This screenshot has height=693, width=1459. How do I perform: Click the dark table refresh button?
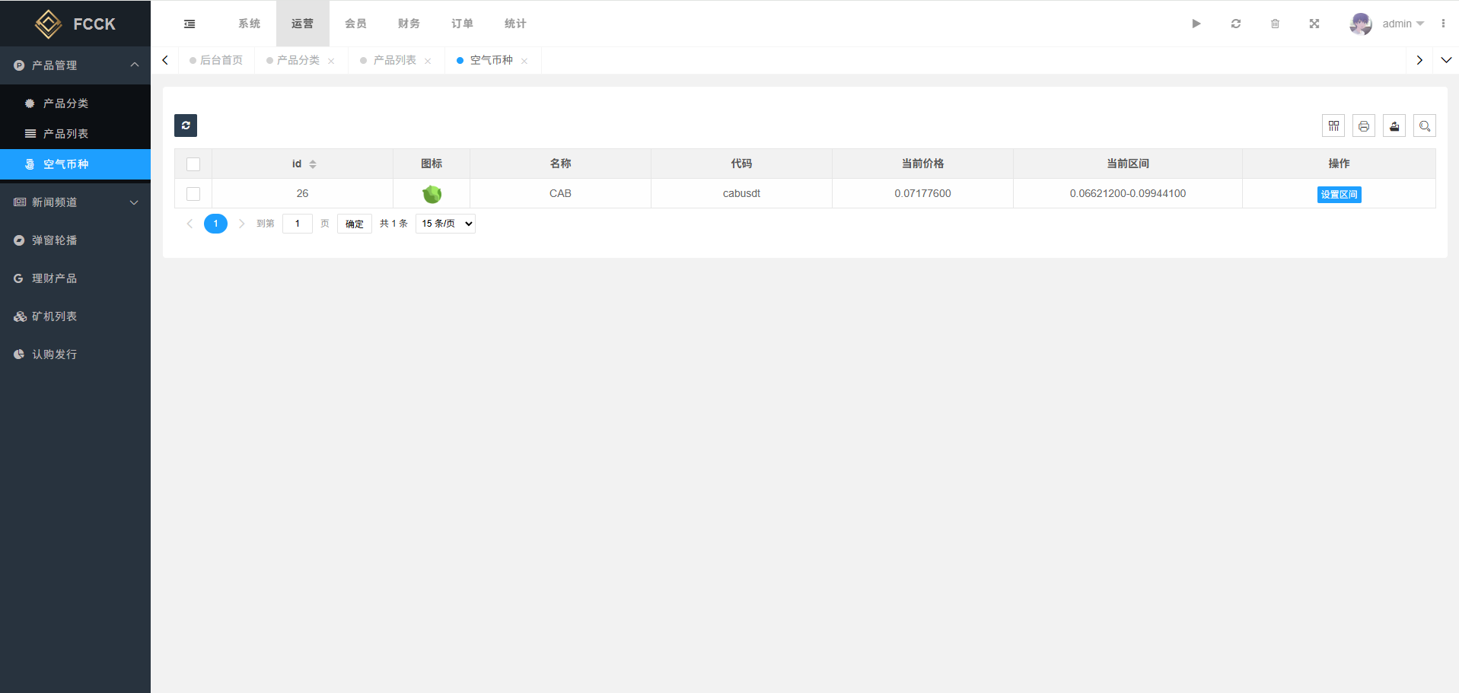point(186,126)
